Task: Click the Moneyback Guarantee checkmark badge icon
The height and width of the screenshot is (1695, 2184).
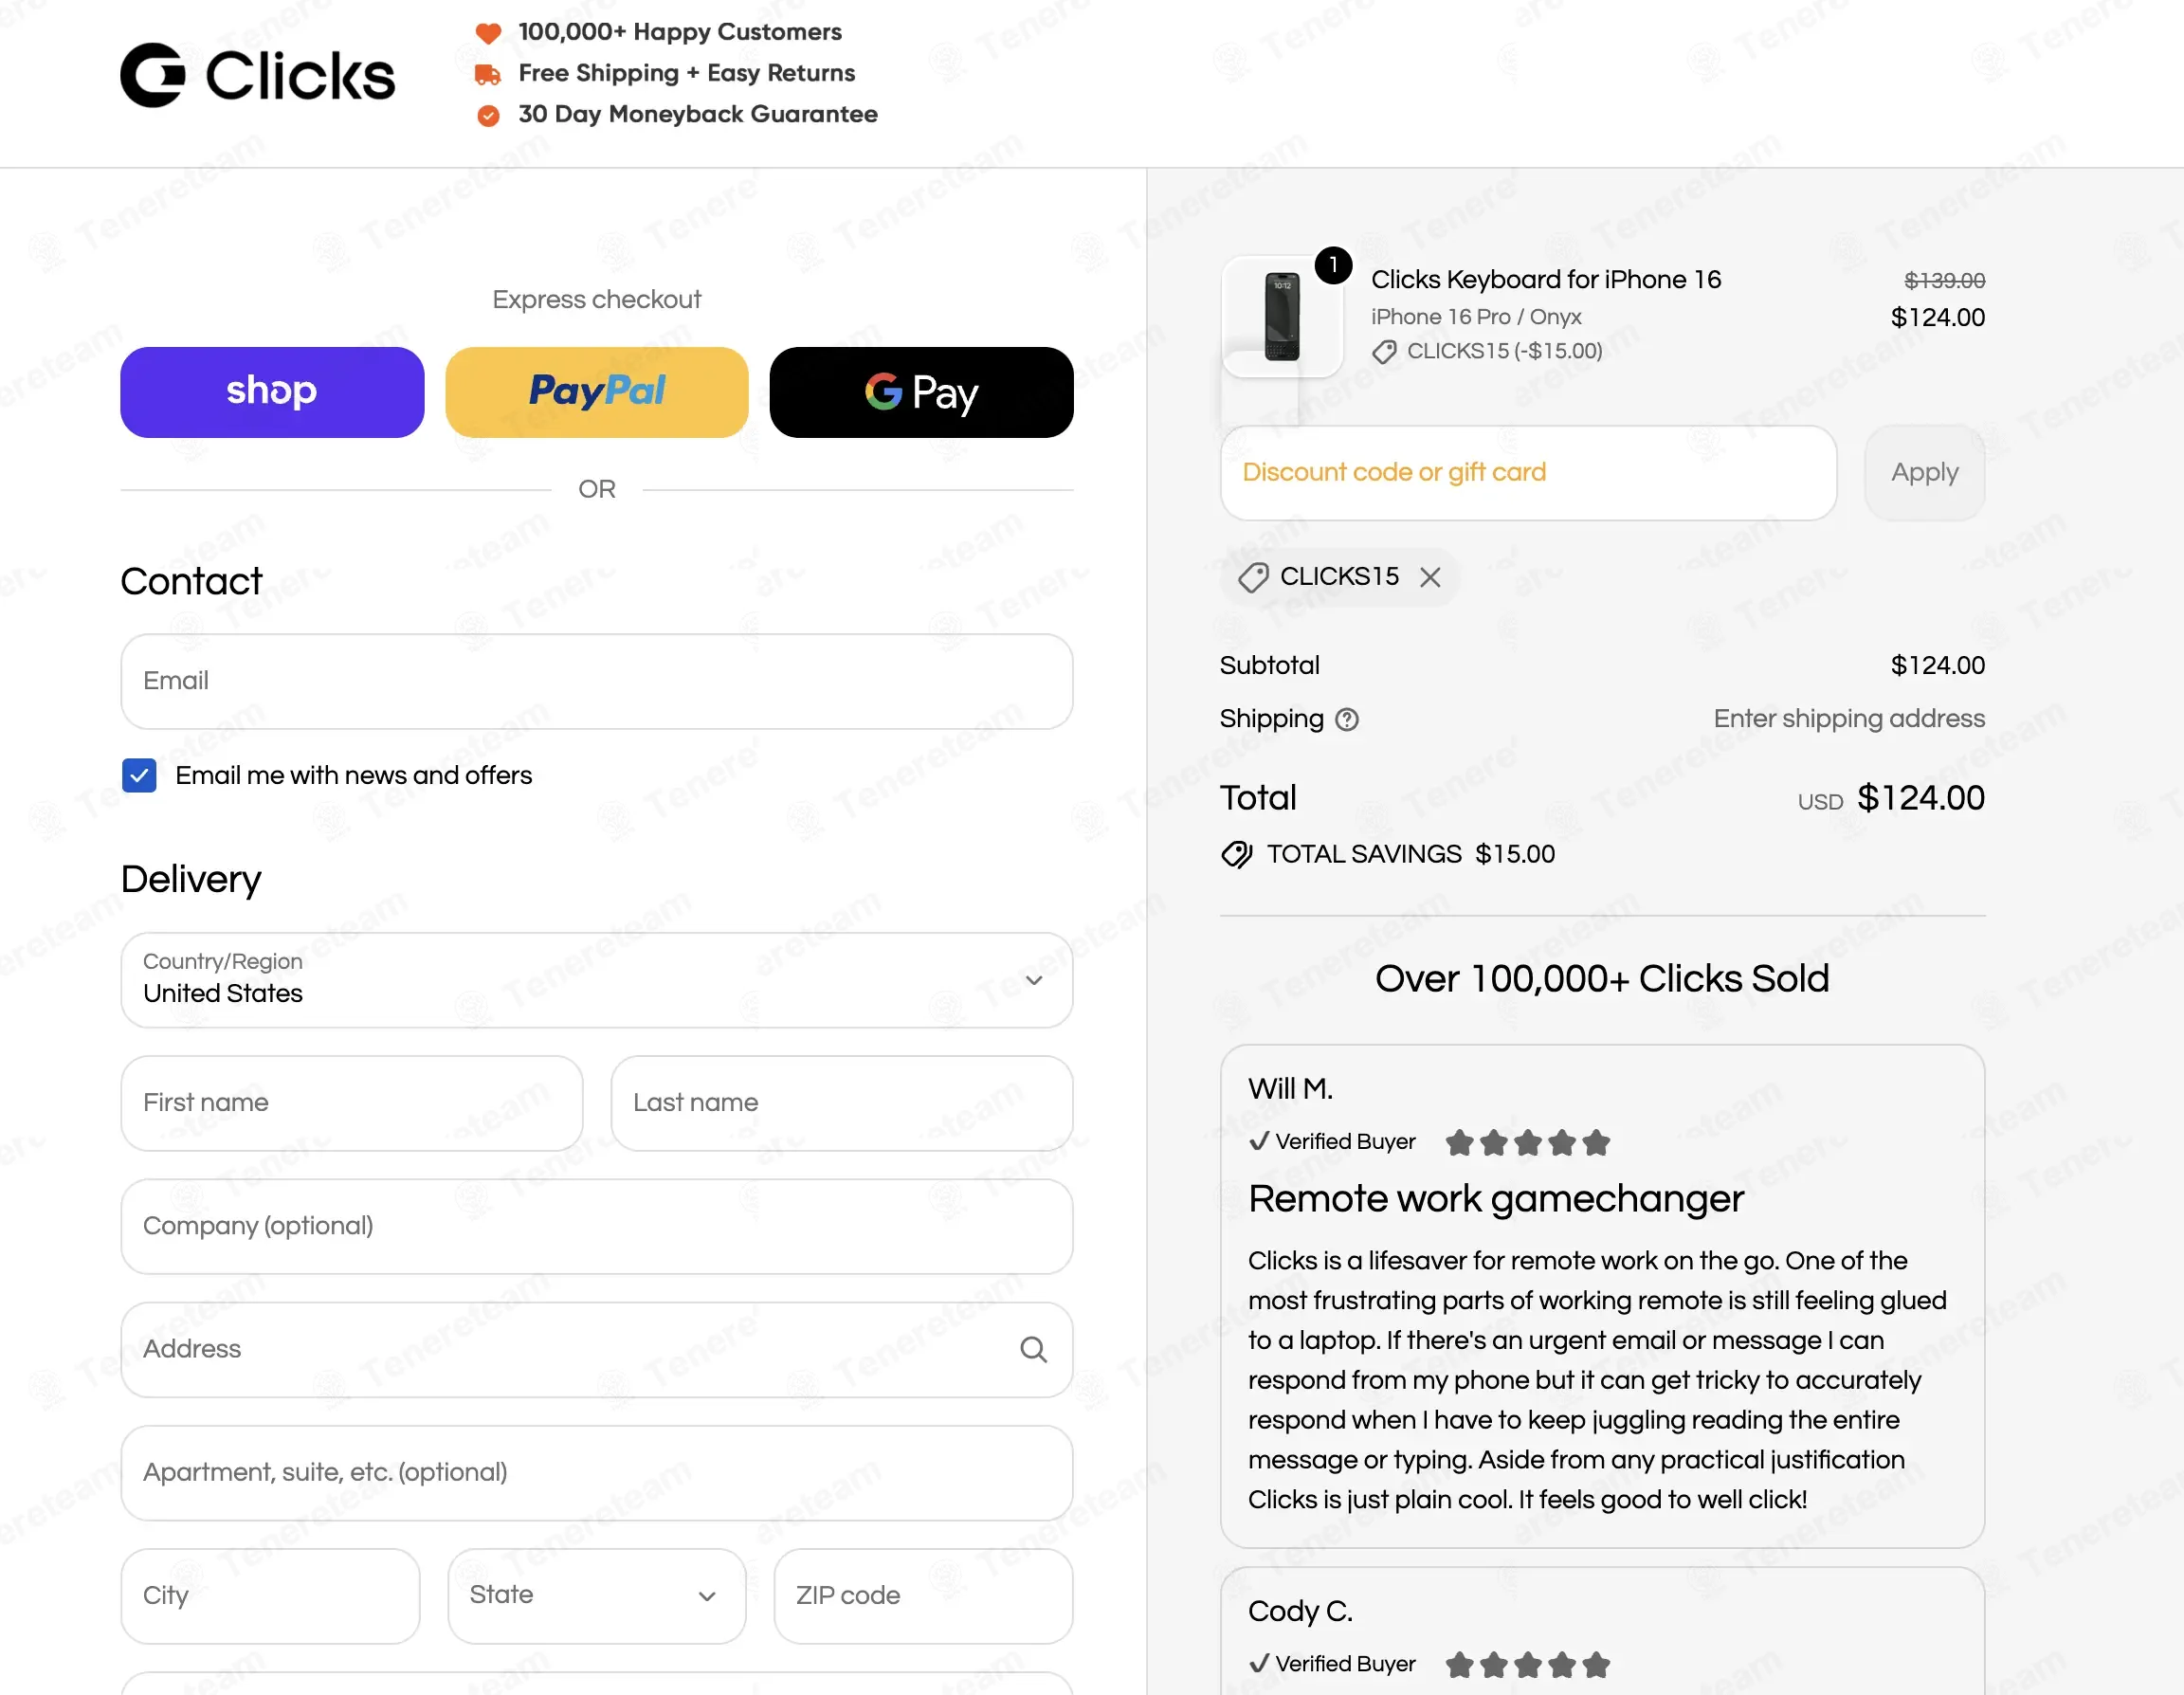Action: pos(488,115)
